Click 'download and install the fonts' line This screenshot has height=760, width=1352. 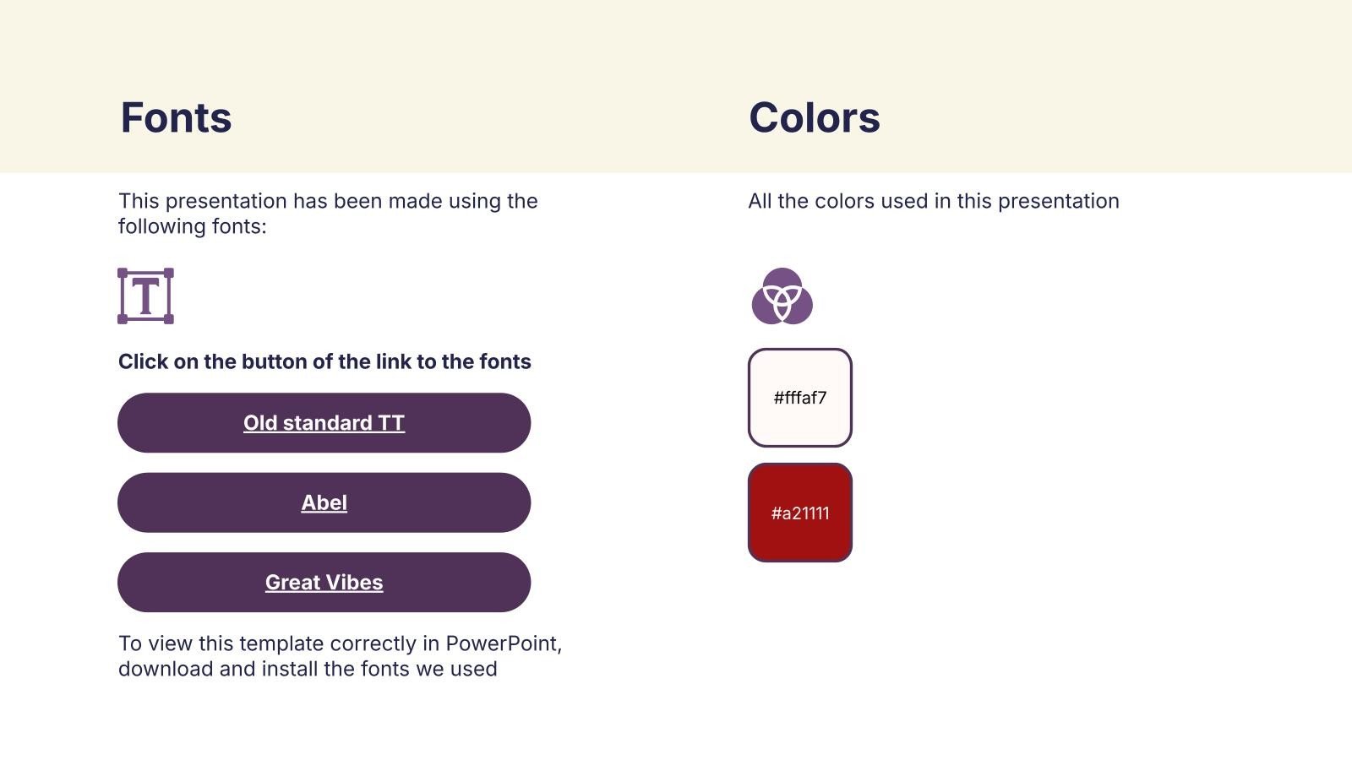308,669
